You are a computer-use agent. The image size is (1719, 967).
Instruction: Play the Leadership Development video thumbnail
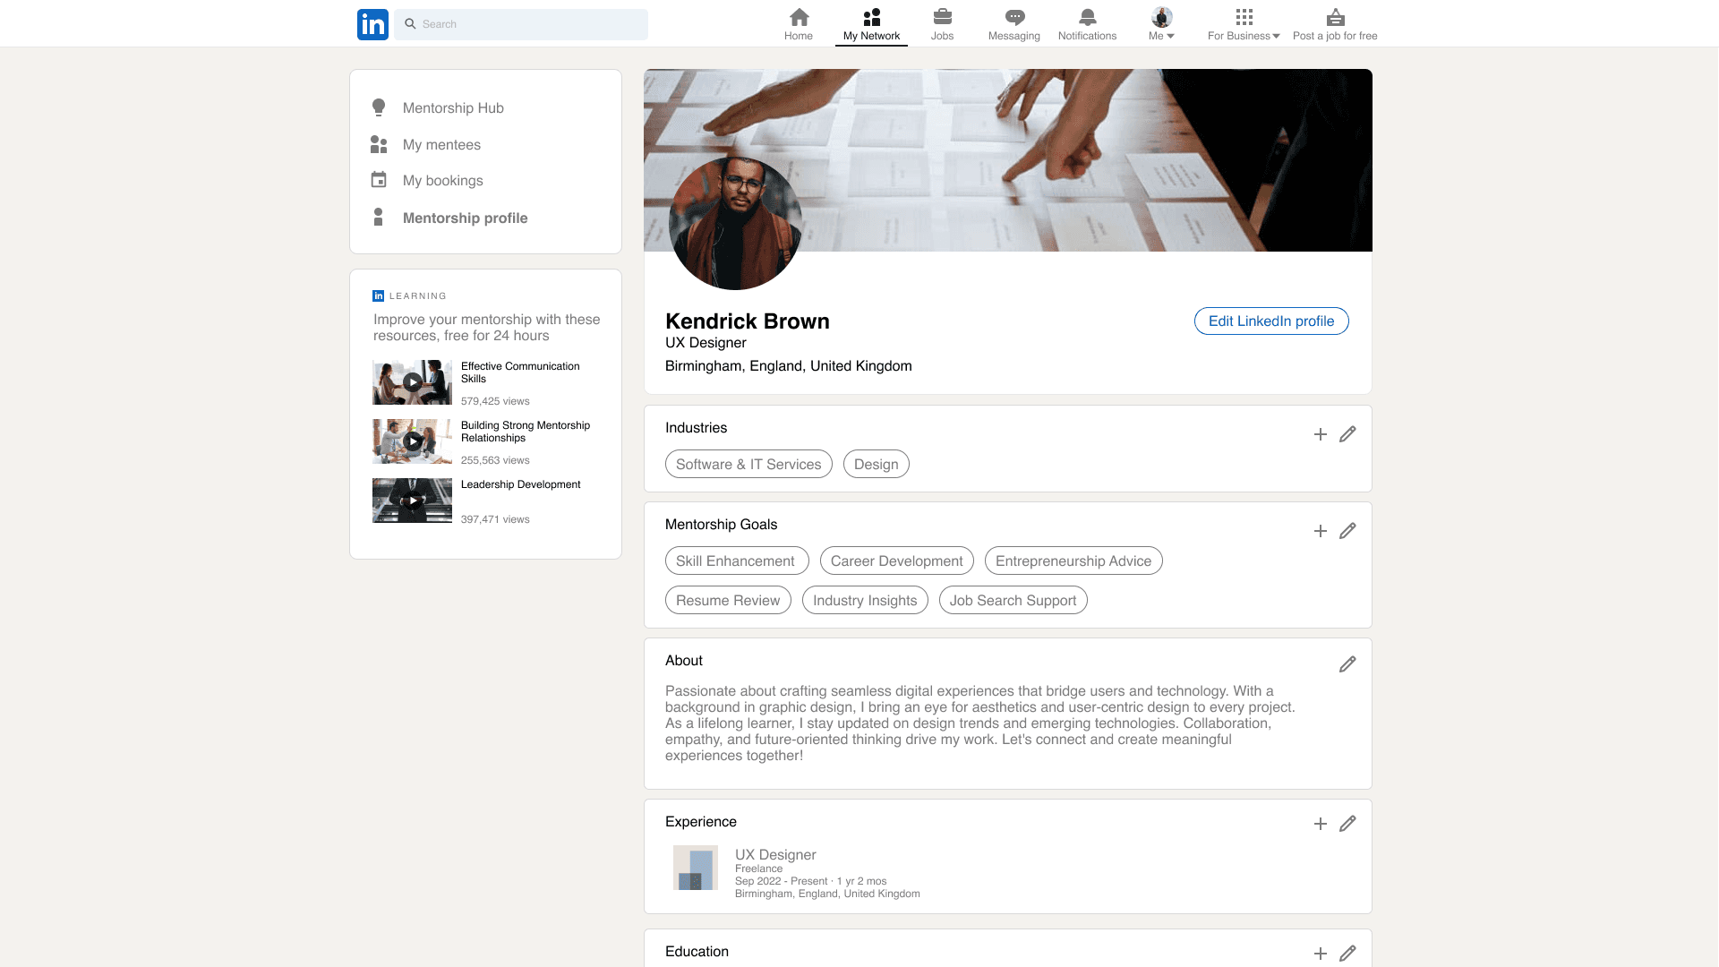pos(411,501)
